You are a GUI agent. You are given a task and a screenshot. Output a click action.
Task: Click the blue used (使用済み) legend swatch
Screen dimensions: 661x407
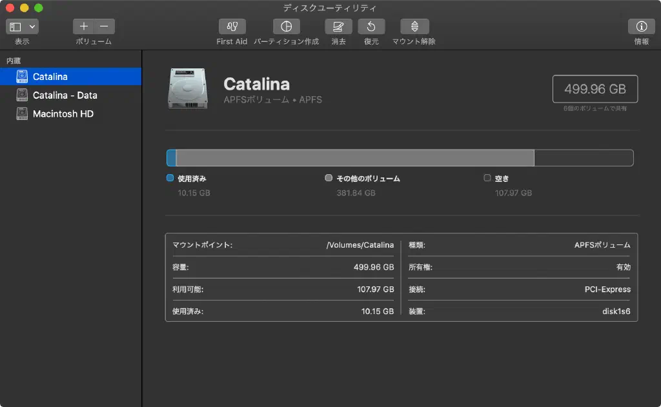(x=170, y=178)
